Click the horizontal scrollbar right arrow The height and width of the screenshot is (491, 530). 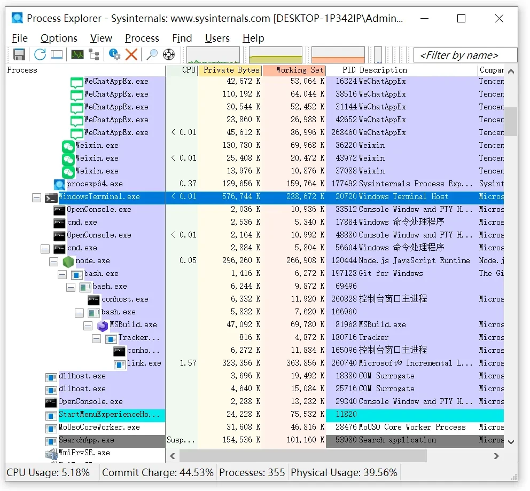coord(496,456)
